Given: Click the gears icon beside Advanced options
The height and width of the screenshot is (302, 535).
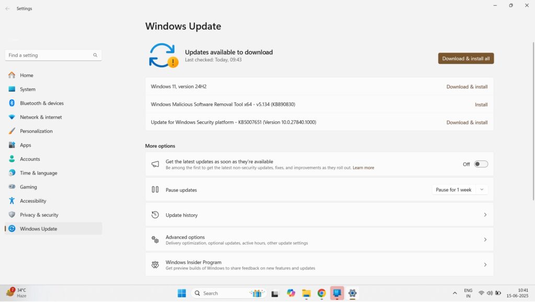Looking at the screenshot, I should (x=155, y=239).
